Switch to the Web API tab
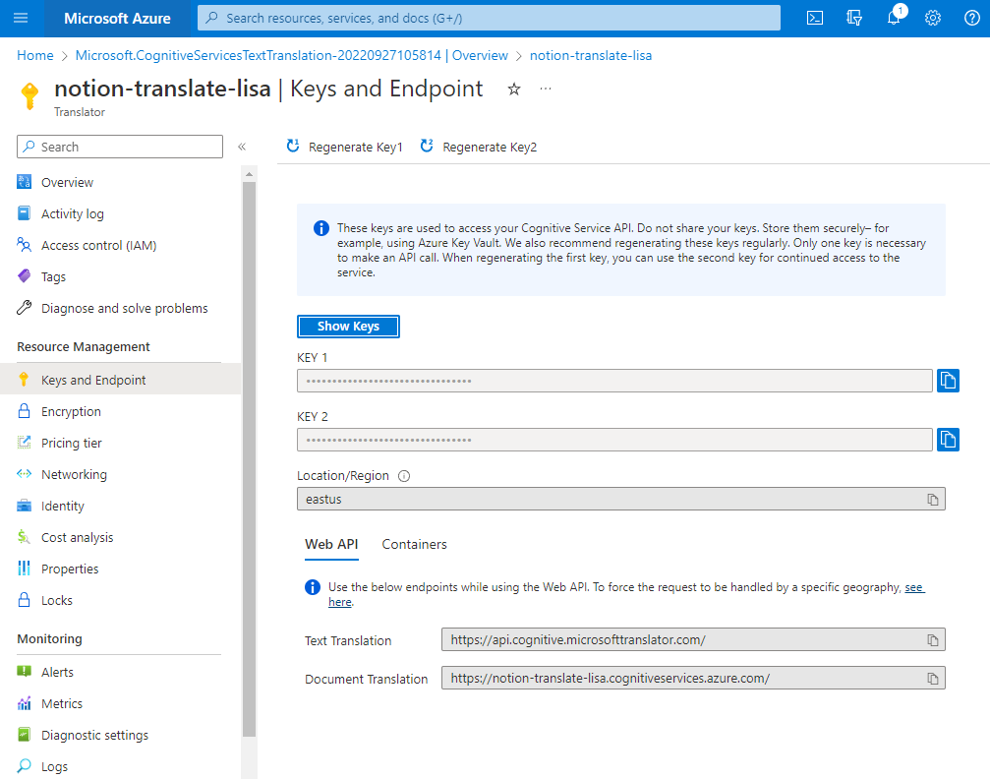The height and width of the screenshot is (779, 990). tap(331, 544)
